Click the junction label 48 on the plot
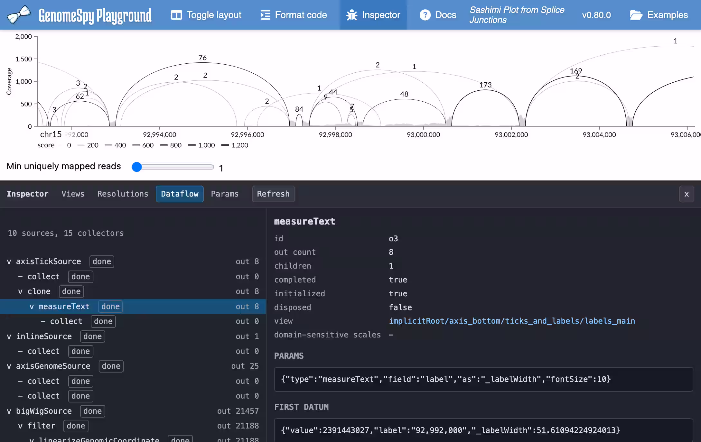 [404, 94]
